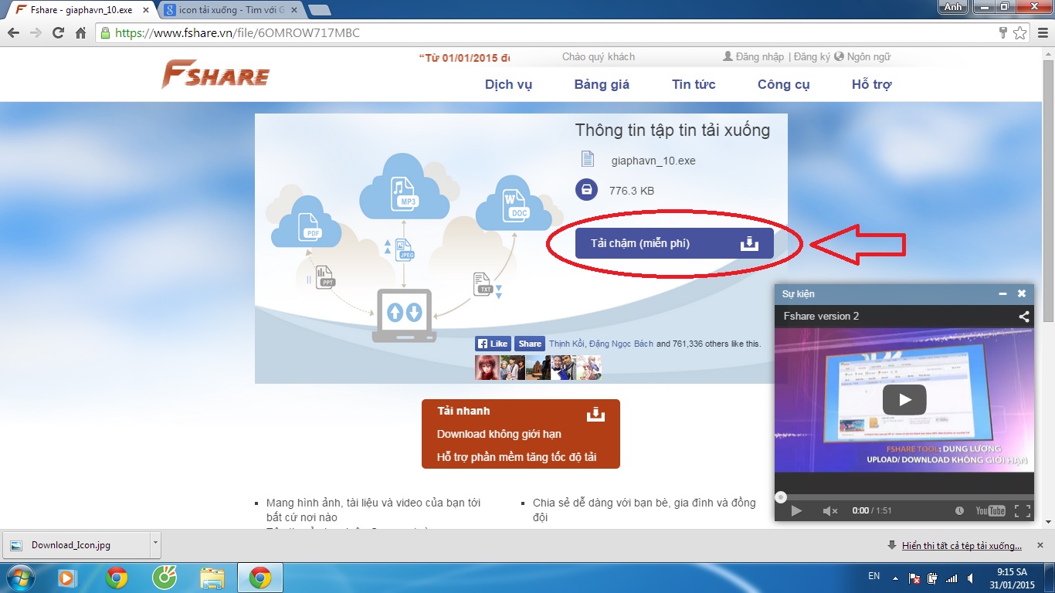The height and width of the screenshot is (593, 1055).
Task: Click Fshare version 2 video title
Action: click(x=821, y=316)
